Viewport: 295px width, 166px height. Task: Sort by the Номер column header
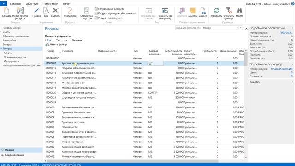tap(51, 51)
